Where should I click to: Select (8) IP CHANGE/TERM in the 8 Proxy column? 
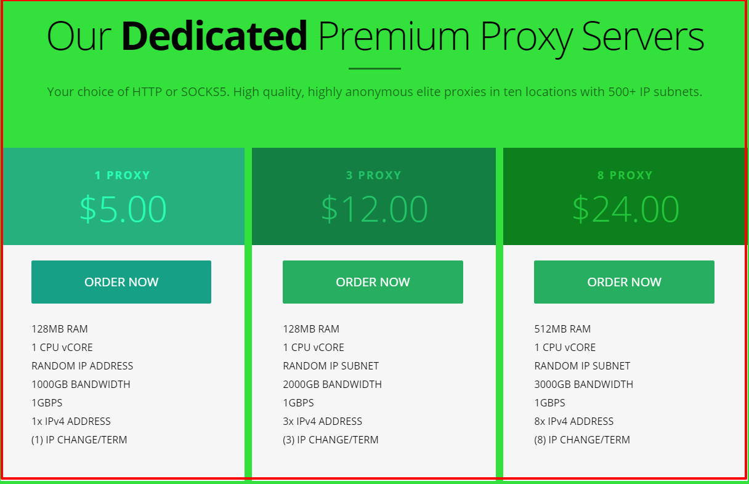tap(582, 440)
